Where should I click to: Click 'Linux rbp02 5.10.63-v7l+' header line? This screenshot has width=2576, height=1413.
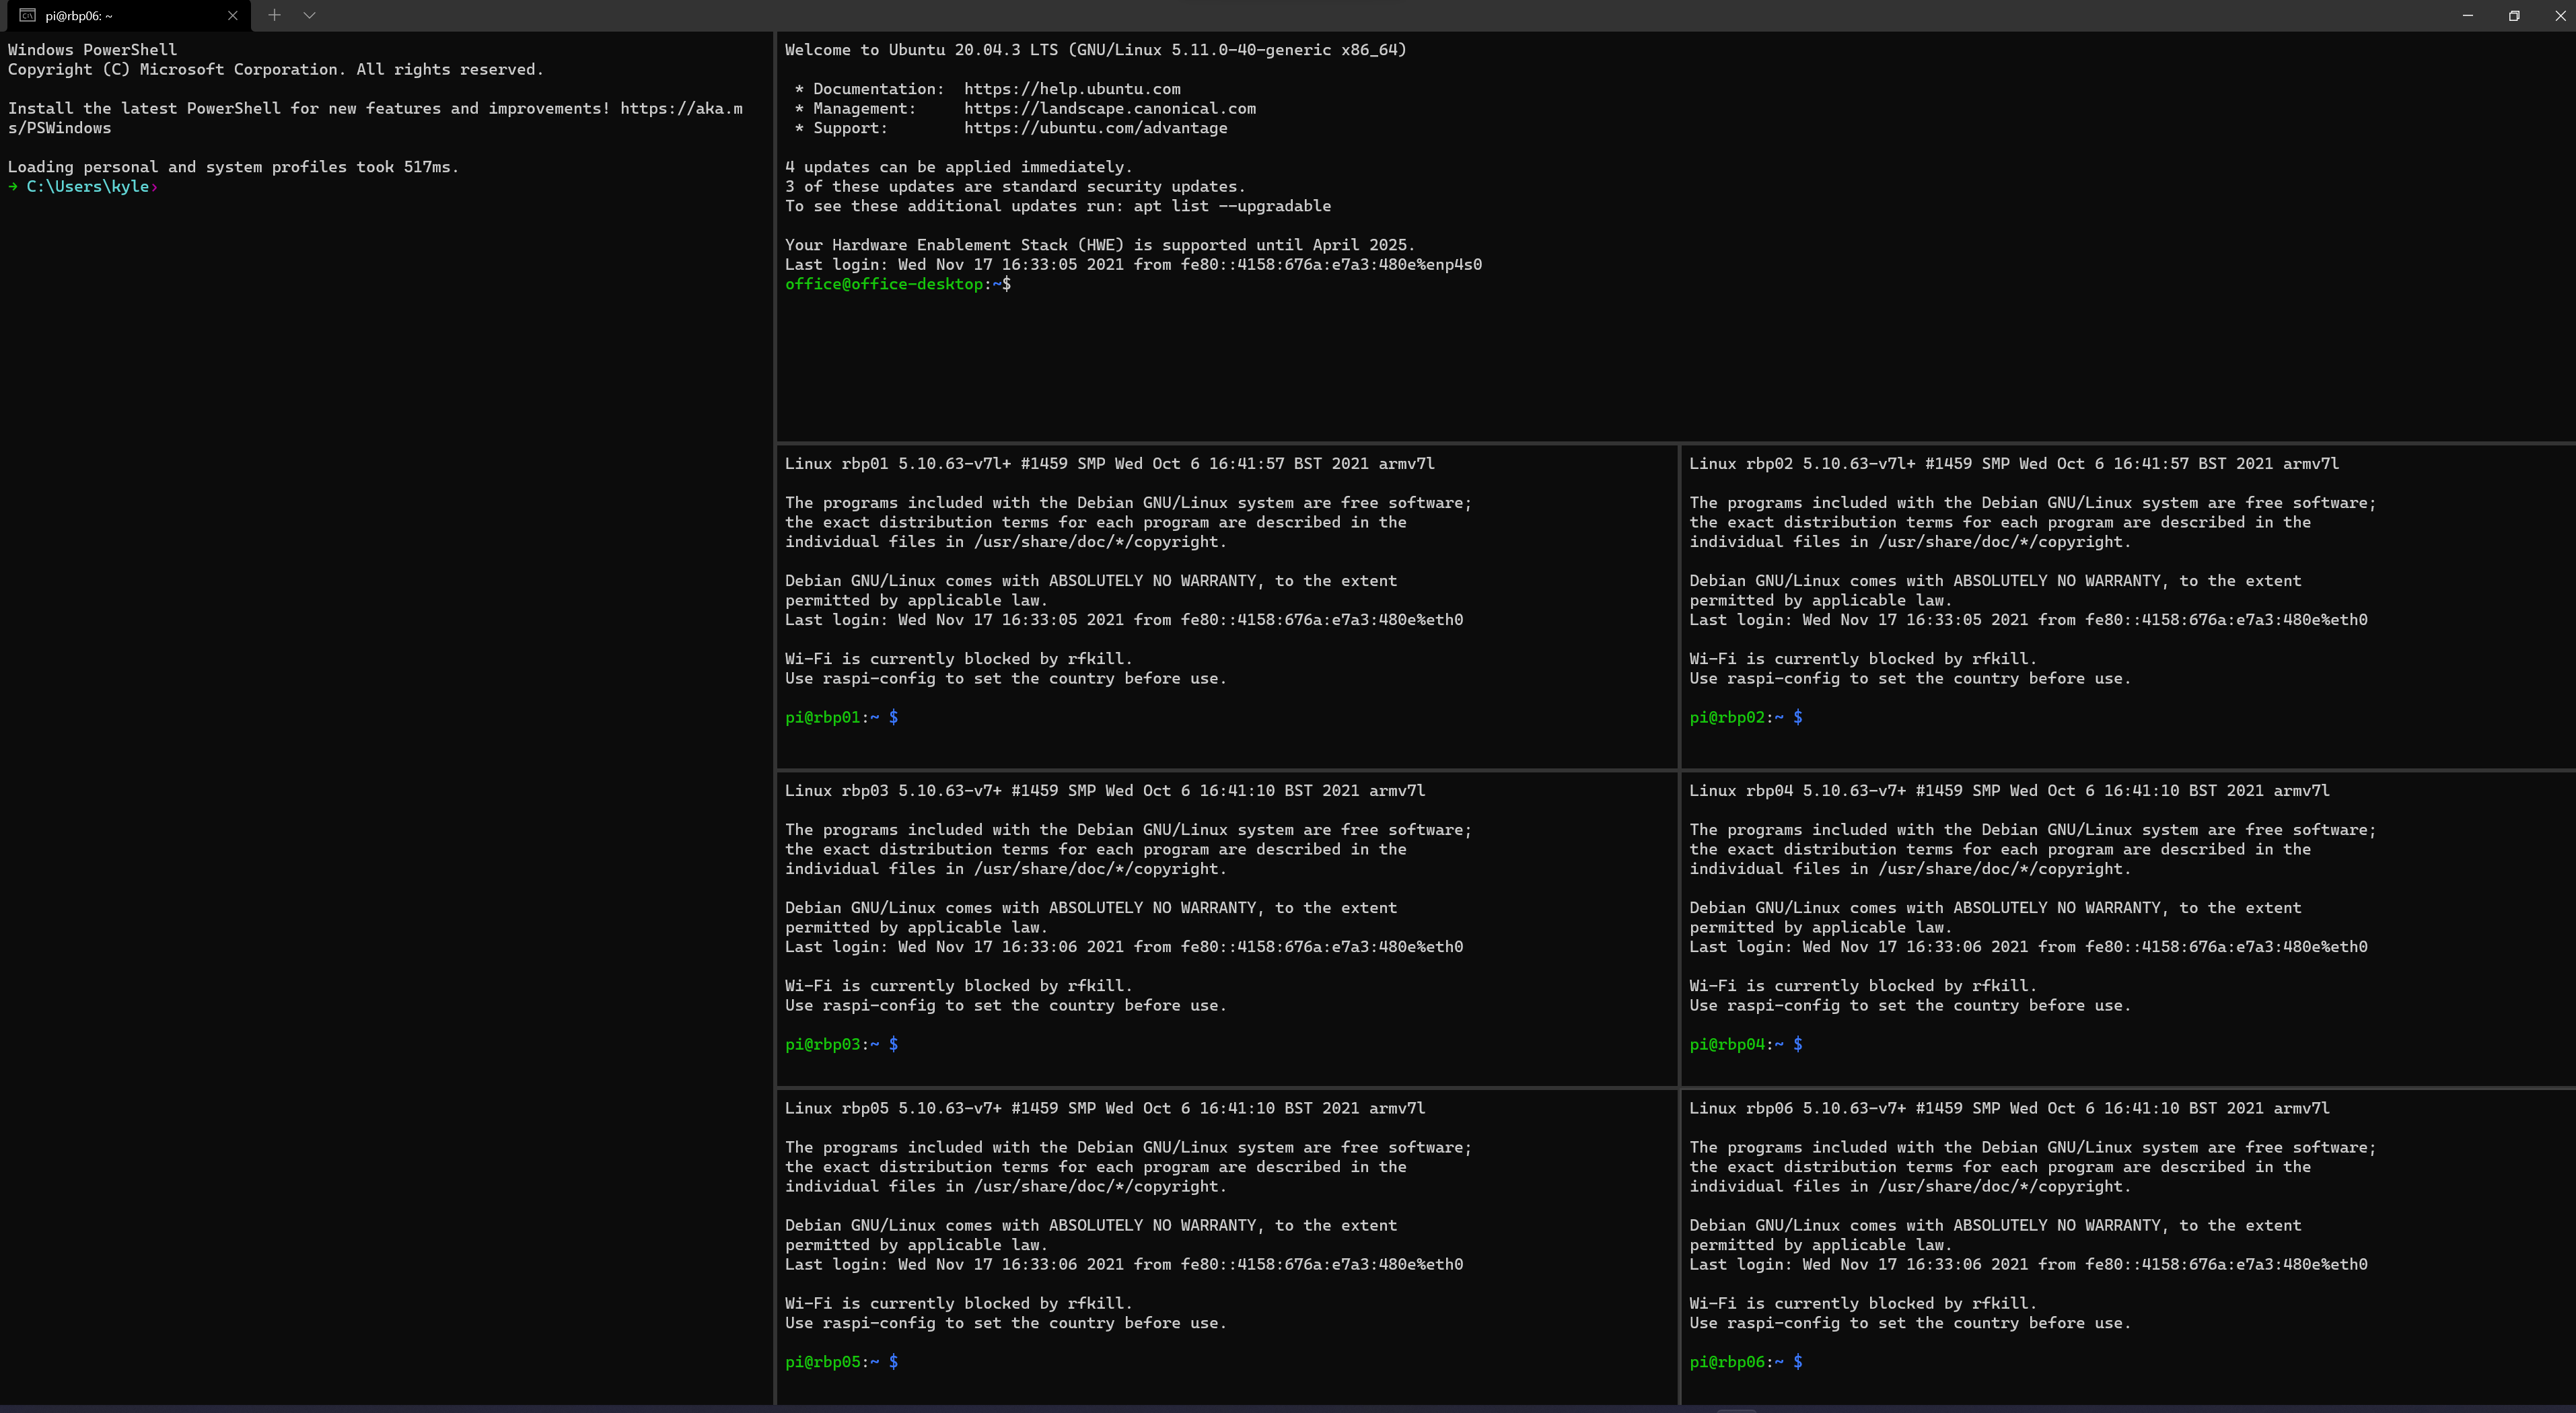2014,464
